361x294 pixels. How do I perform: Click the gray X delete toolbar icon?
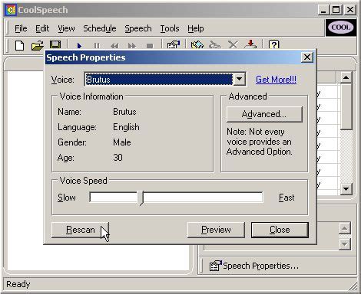pos(233,45)
